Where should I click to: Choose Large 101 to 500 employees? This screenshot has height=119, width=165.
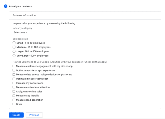[14, 51]
